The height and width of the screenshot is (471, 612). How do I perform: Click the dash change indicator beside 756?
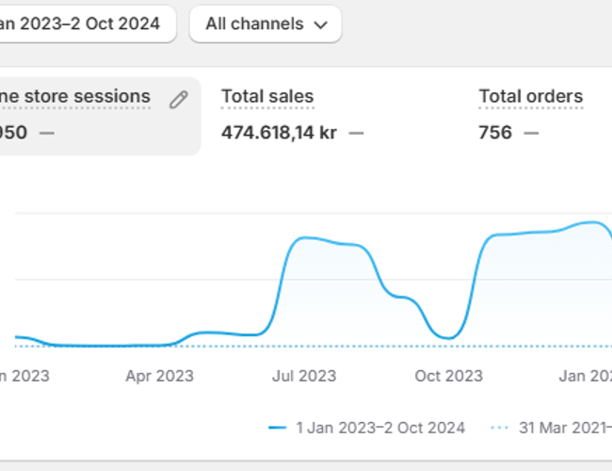click(531, 133)
